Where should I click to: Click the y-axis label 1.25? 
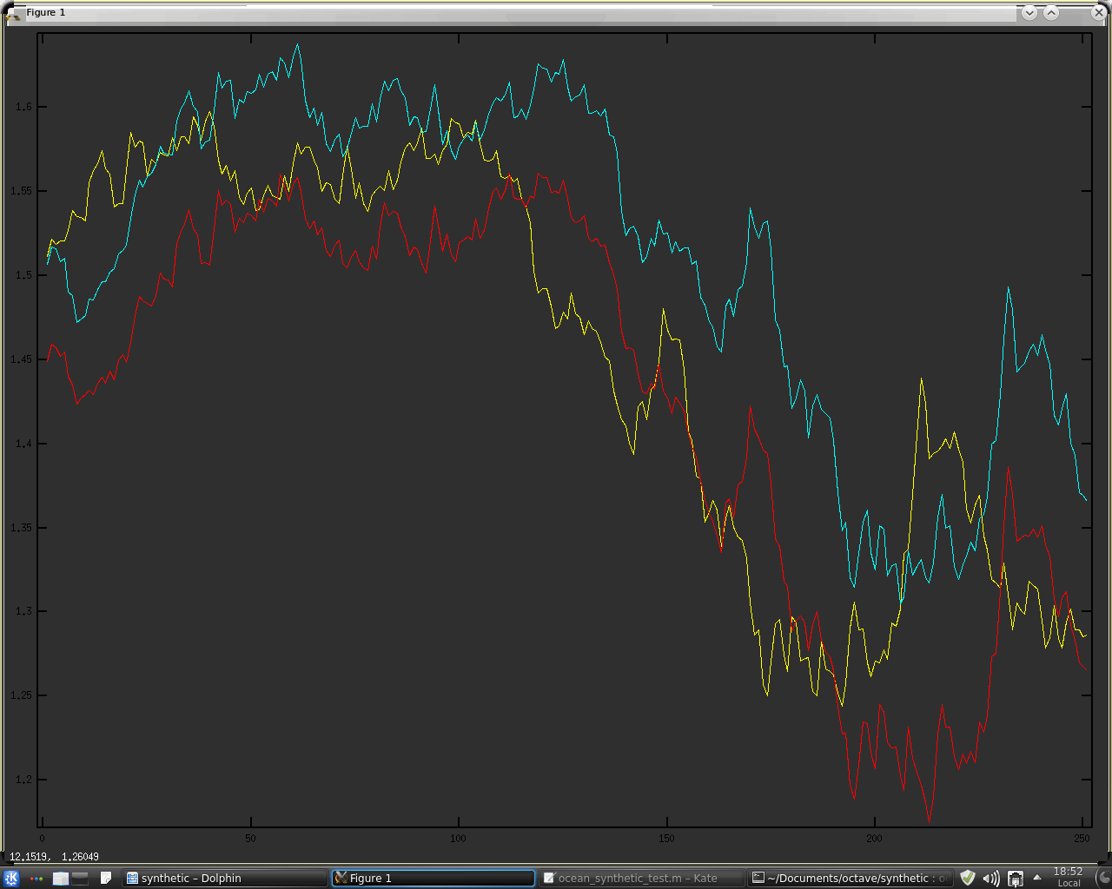(22, 695)
